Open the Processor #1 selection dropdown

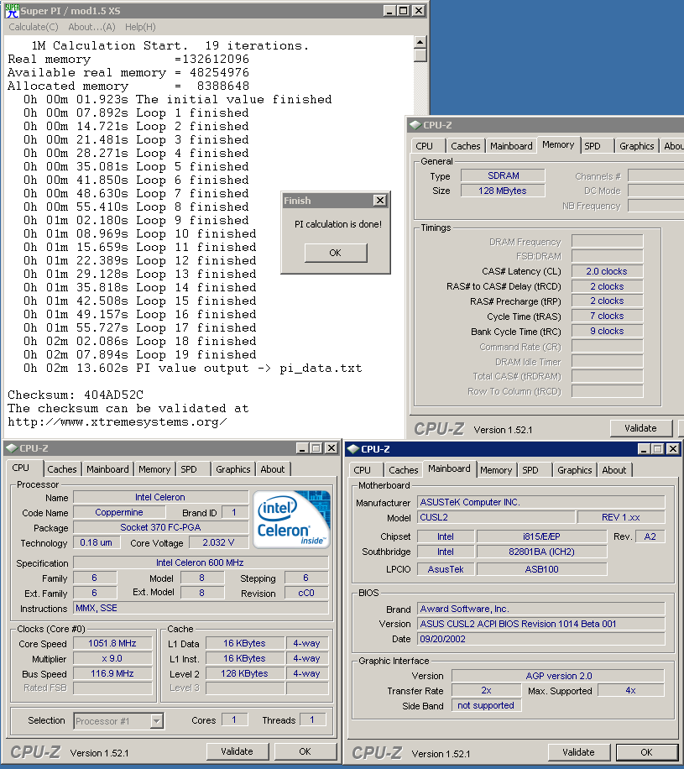click(156, 720)
